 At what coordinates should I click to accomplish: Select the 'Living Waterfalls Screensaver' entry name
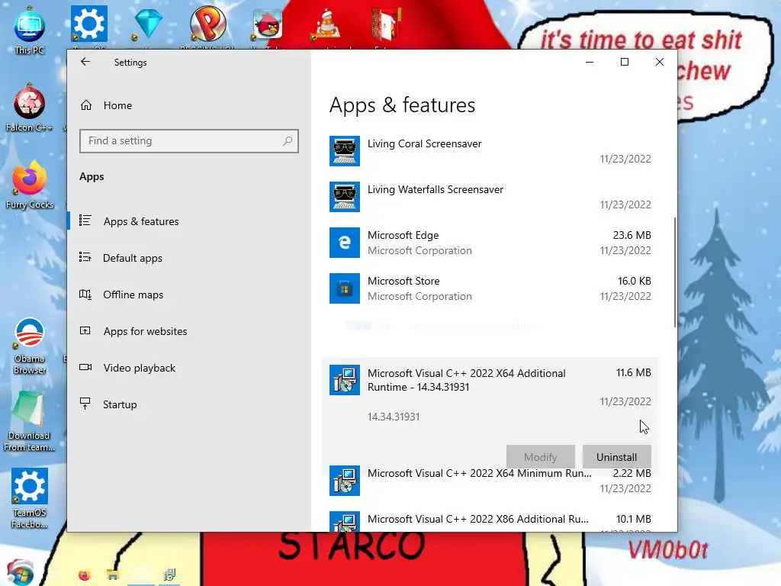coord(435,189)
